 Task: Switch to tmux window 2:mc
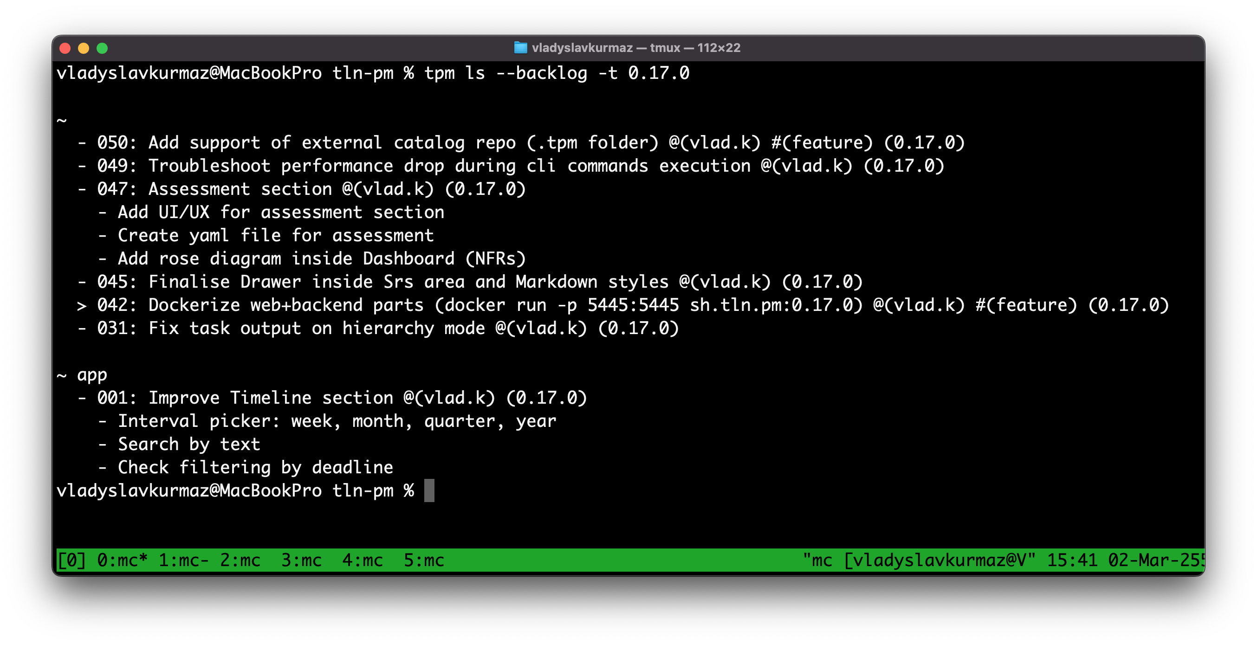240,560
